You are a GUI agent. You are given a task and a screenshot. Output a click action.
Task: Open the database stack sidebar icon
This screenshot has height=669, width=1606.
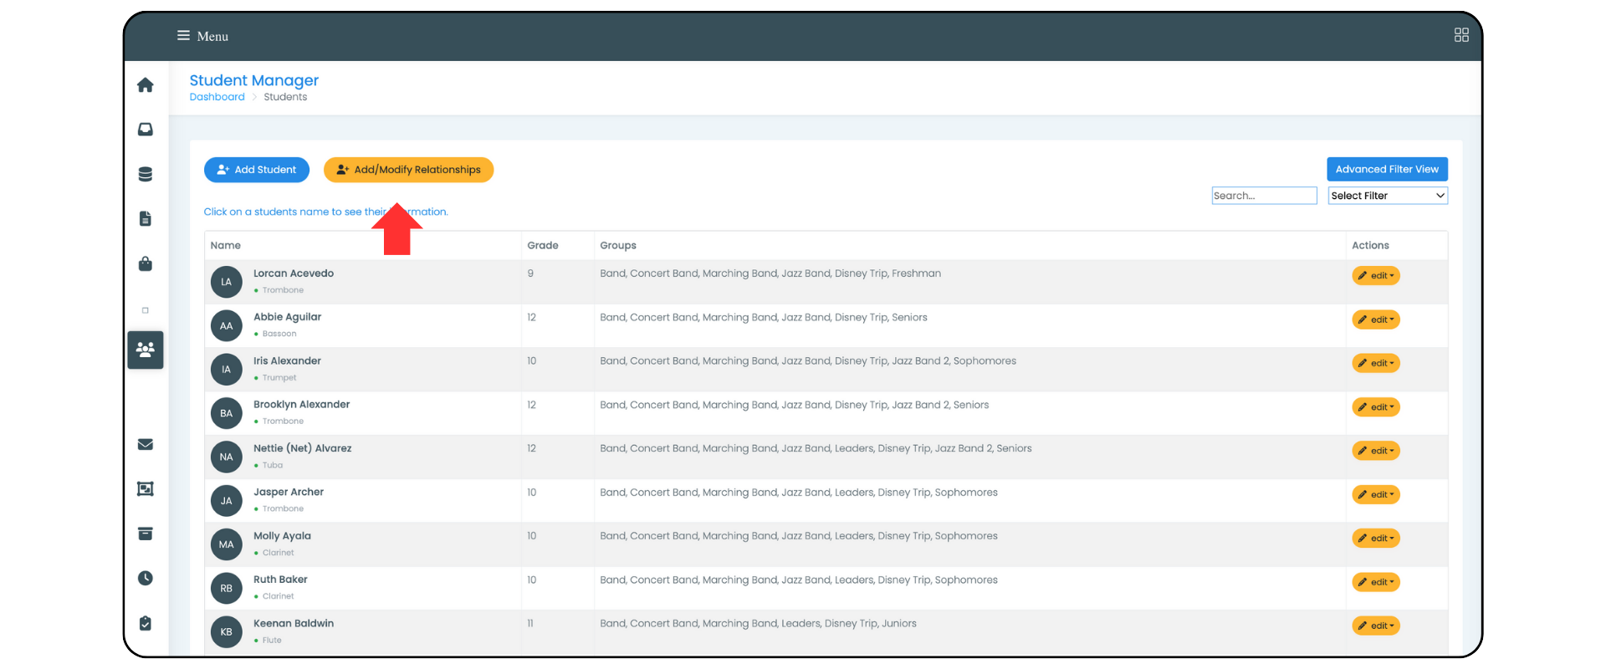146,174
